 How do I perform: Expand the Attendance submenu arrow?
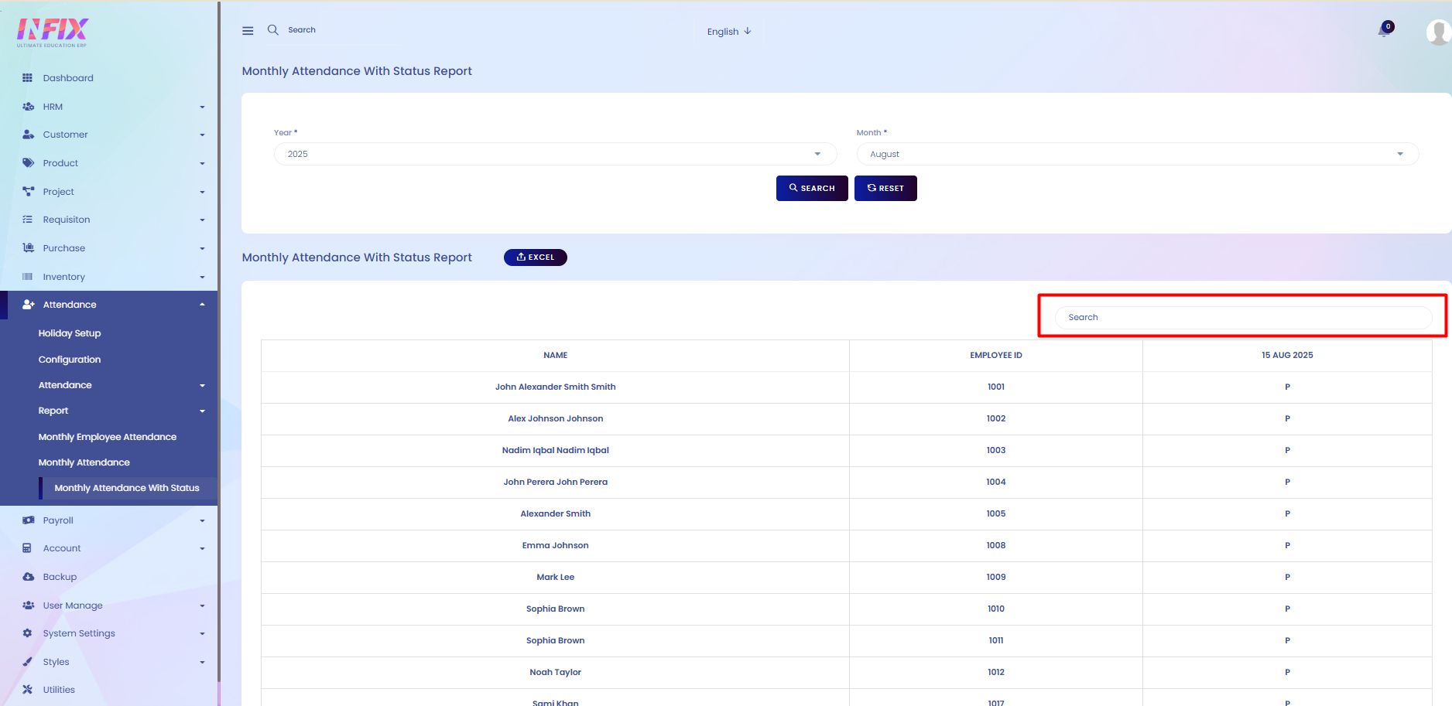[x=202, y=386]
